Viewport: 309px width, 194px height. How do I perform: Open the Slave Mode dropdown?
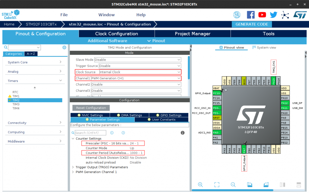click(138, 60)
